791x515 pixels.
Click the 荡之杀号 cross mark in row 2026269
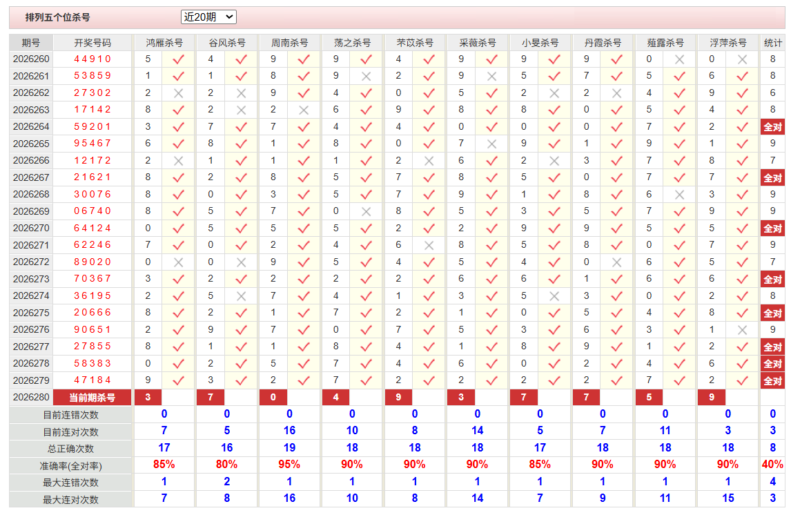(367, 211)
